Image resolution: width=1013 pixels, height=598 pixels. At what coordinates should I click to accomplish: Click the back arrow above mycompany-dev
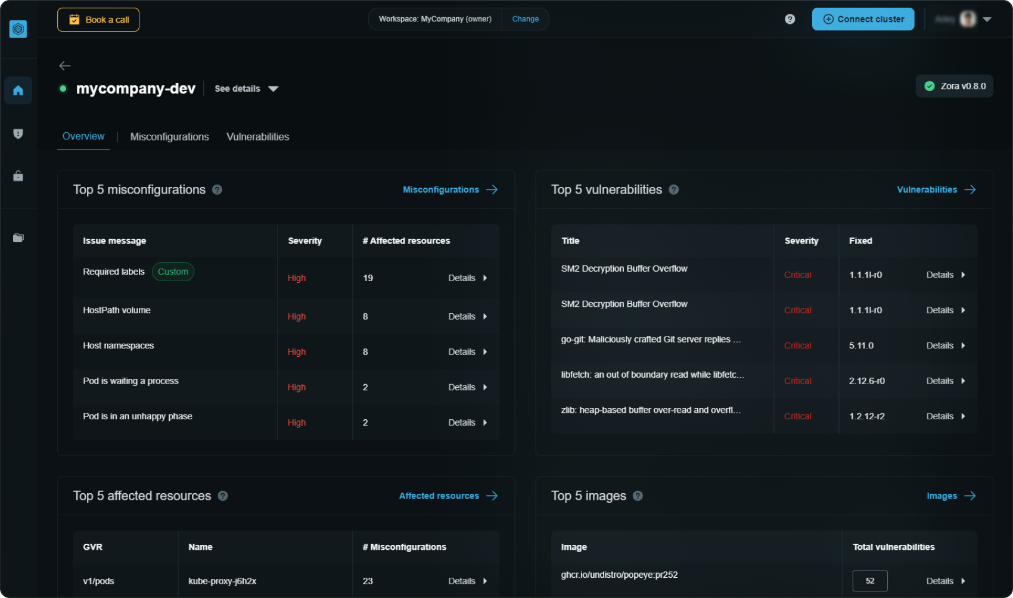point(65,66)
